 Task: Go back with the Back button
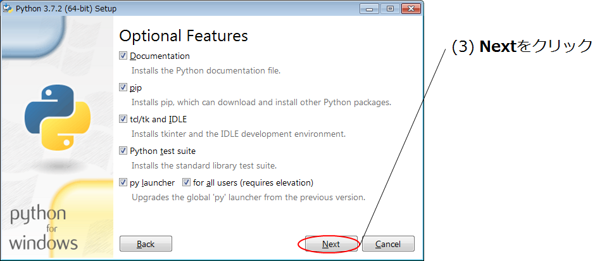tap(146, 244)
